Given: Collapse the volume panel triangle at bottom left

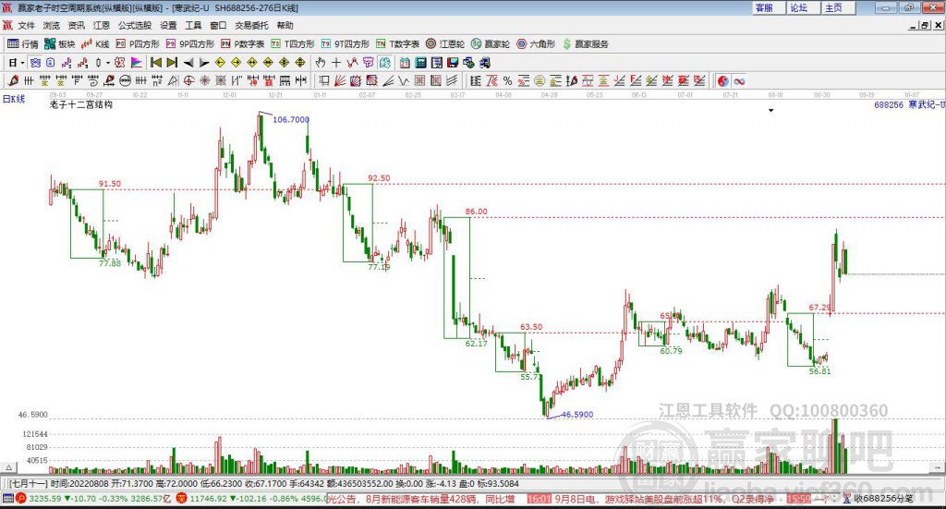Looking at the screenshot, I should click(x=8, y=467).
